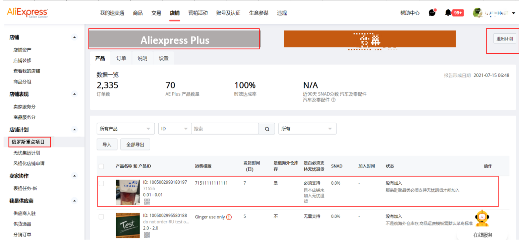Open 查看我的店铺 in sidebar
This screenshot has height=244, width=519.
coord(27,71)
